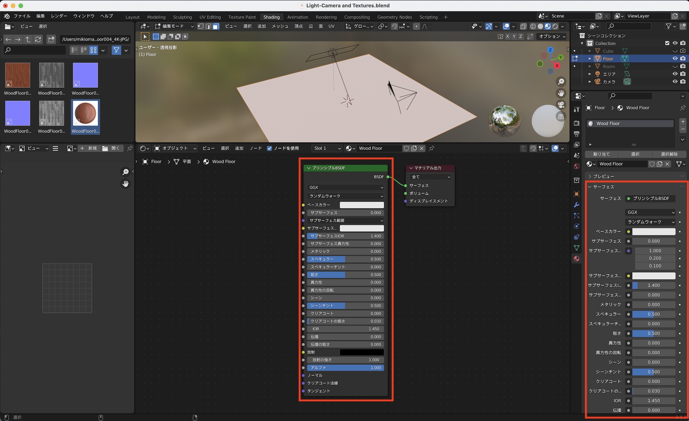The image size is (689, 421).
Task: Open the GGX distribution dropdown in node
Action: pos(346,187)
